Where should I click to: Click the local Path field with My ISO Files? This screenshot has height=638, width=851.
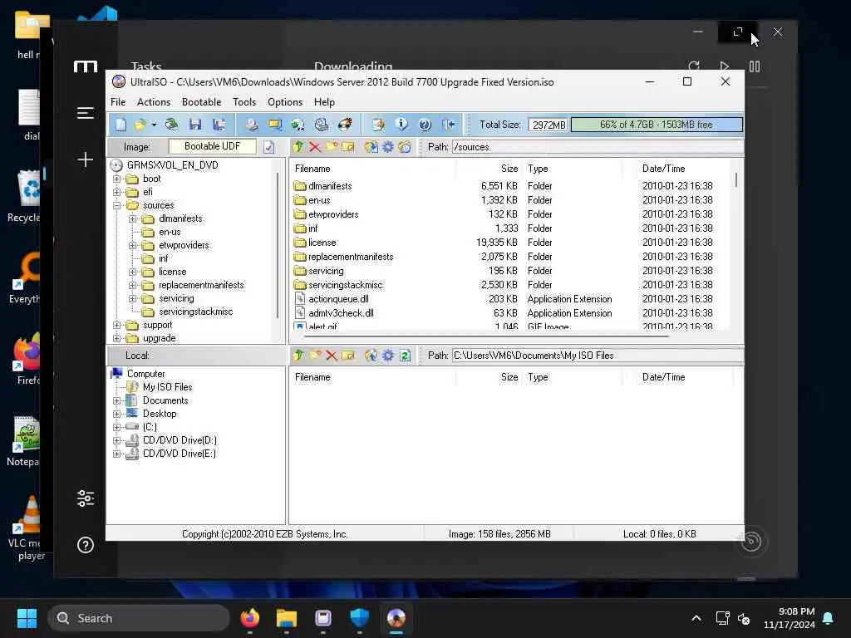tap(597, 356)
